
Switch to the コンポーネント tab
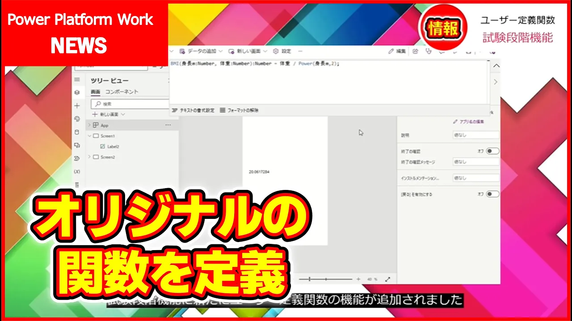pos(122,92)
